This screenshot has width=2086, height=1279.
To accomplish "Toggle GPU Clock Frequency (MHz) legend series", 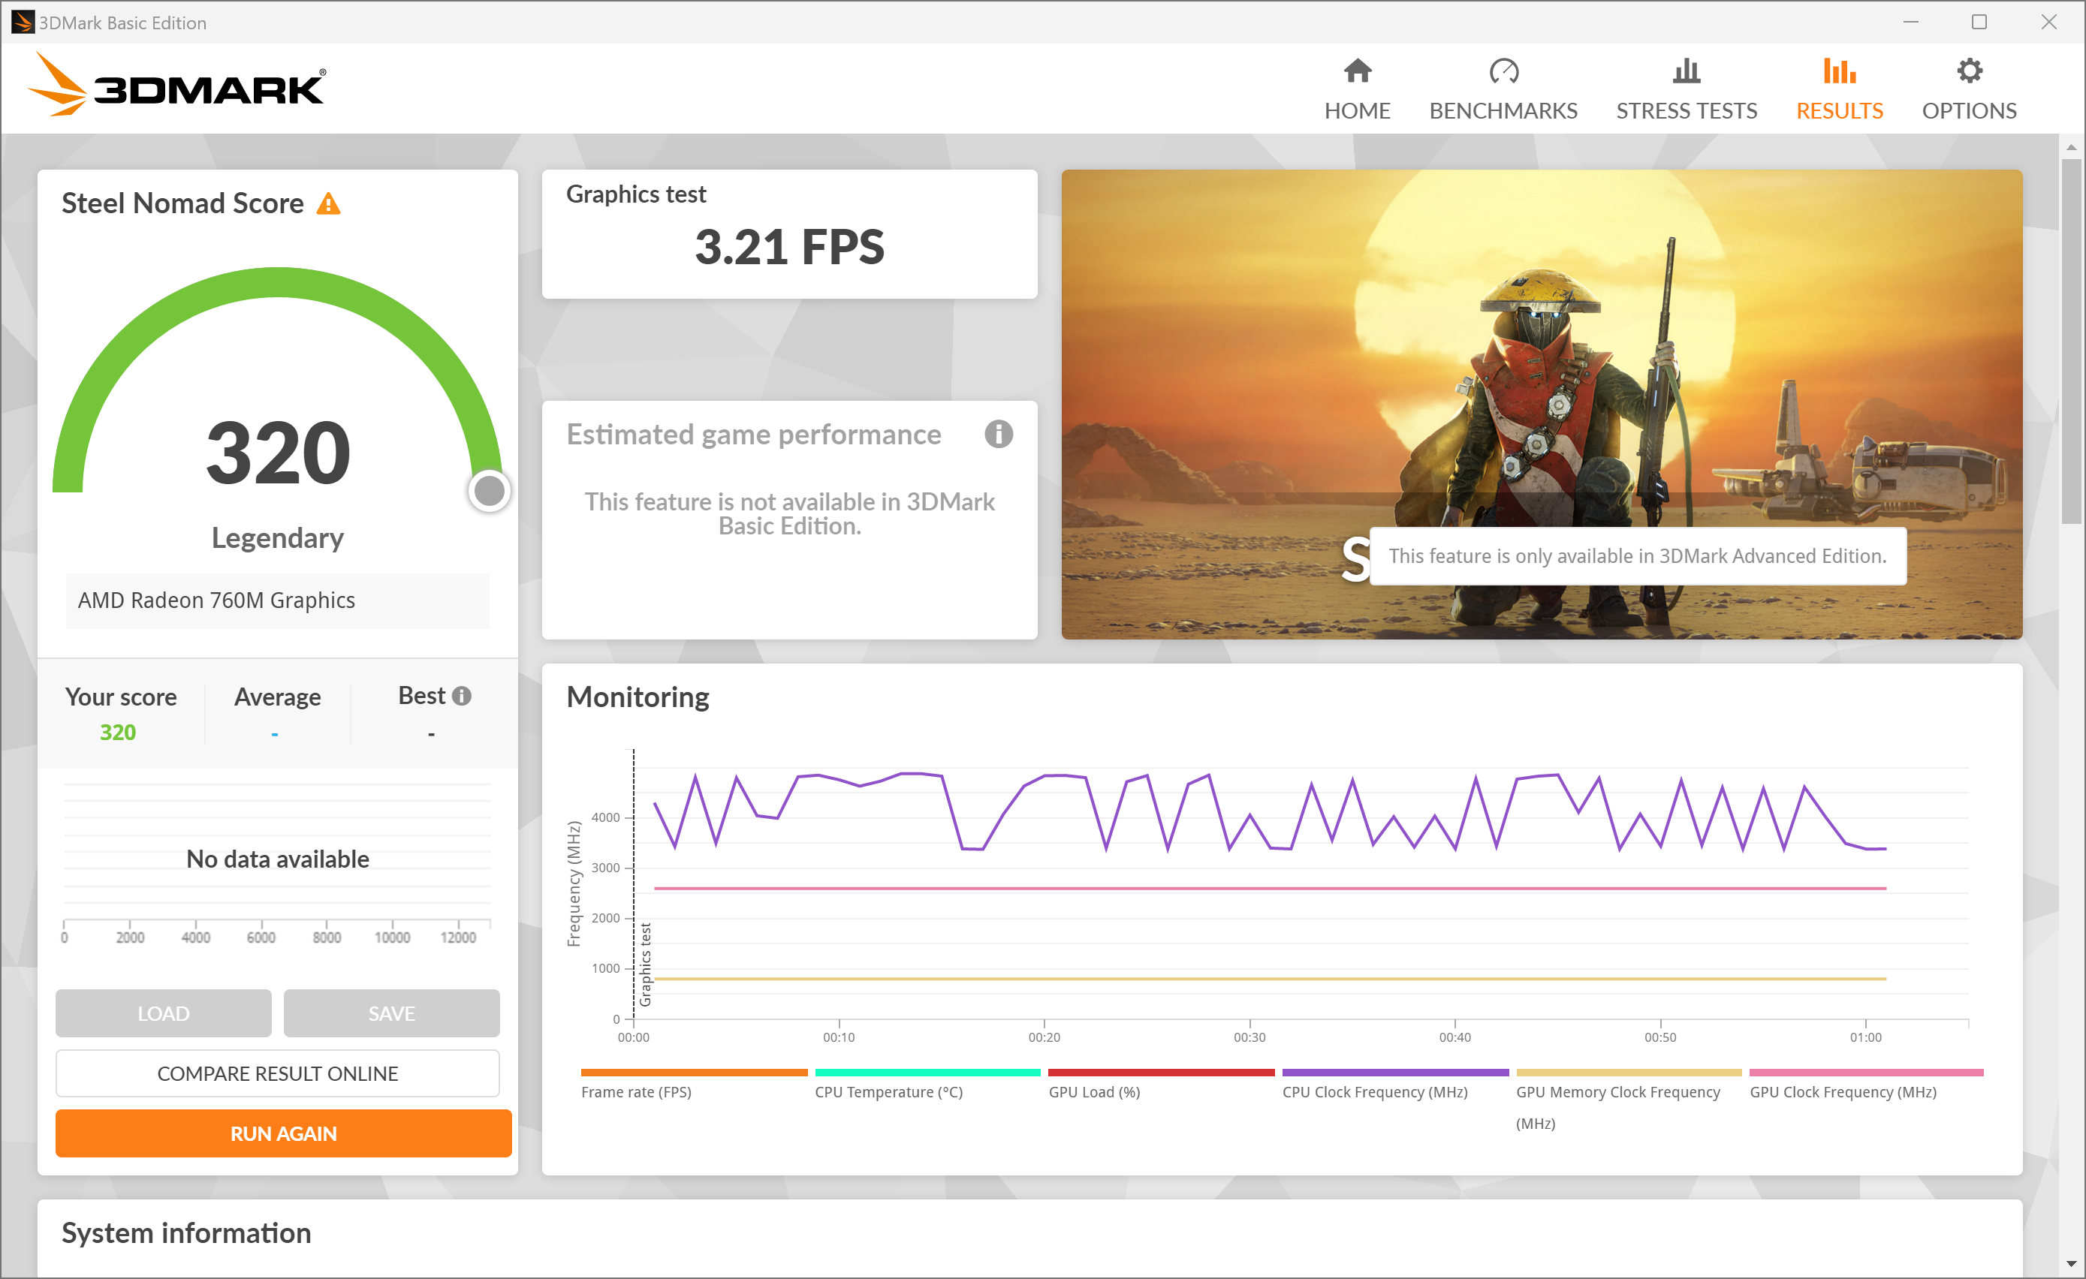I will point(1866,1085).
